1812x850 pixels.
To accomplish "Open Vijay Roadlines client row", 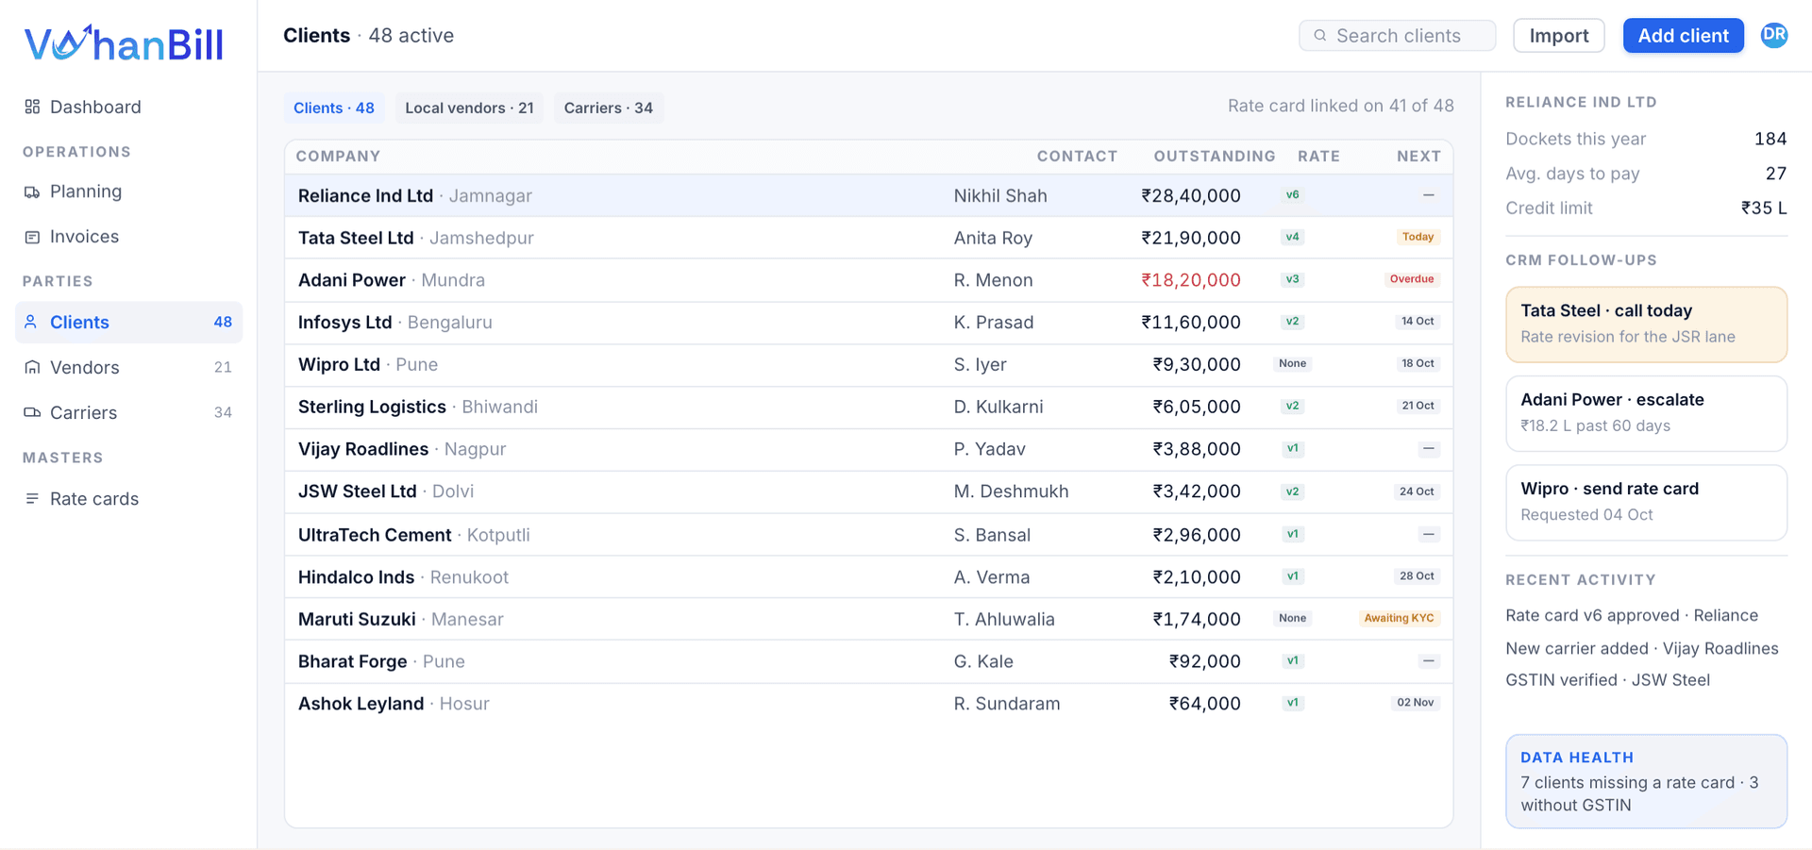I will [x=868, y=449].
